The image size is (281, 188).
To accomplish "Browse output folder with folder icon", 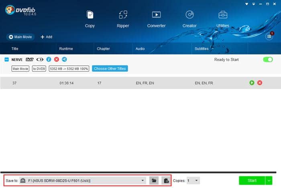I will click(x=154, y=180).
